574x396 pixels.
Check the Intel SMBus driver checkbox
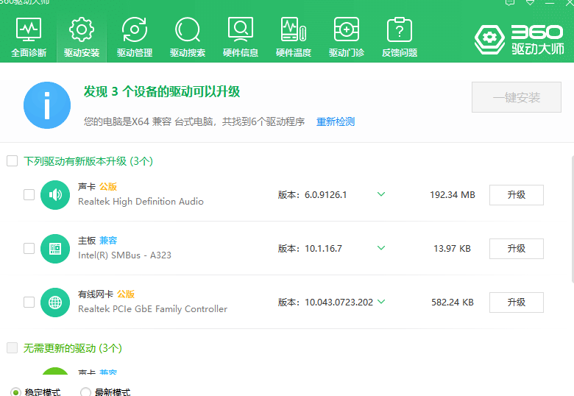[x=29, y=249]
